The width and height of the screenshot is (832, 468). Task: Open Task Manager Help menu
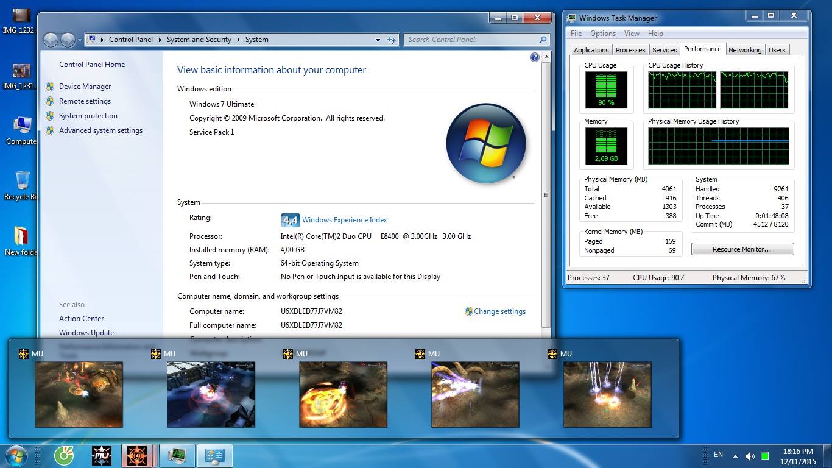(x=655, y=34)
